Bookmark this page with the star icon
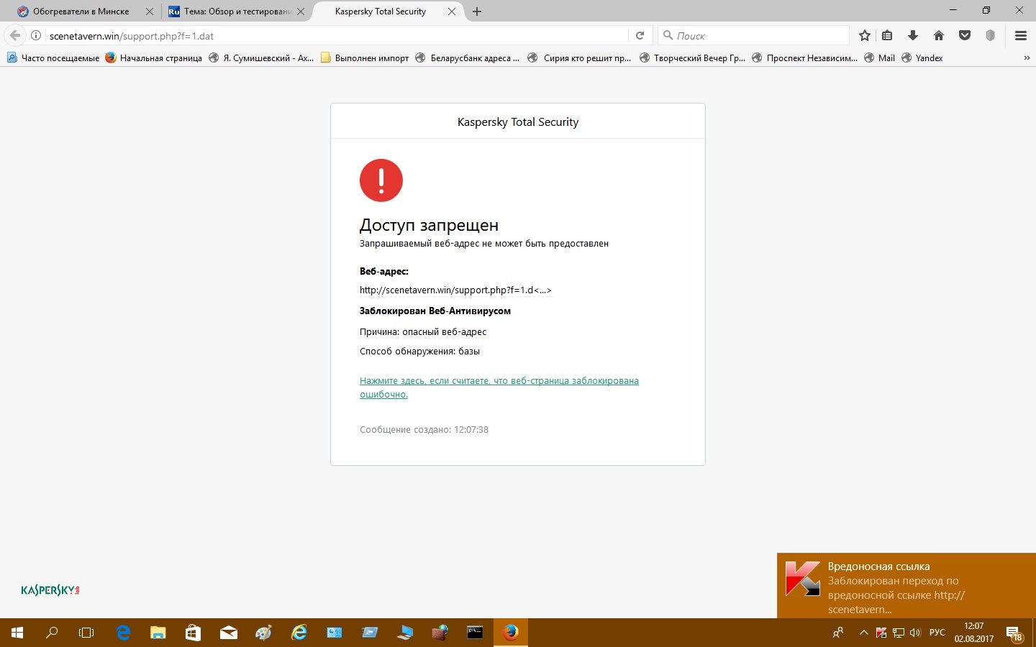 (865, 35)
